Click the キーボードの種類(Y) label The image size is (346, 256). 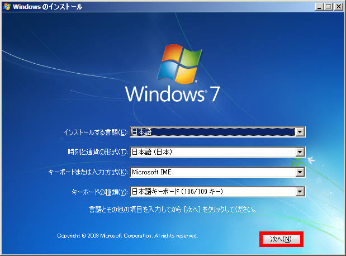point(99,192)
